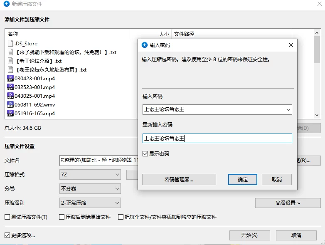This screenshot has height=245, width=325.
Task: Click 取消 at bottom of main window
Action: click(x=296, y=235)
